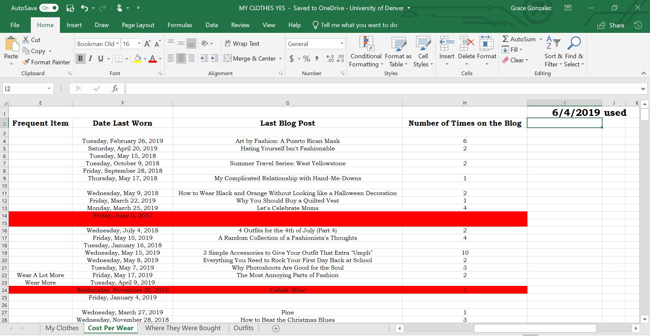Toggle italic formatting on the selection
The width and height of the screenshot is (650, 336).
tap(90, 58)
